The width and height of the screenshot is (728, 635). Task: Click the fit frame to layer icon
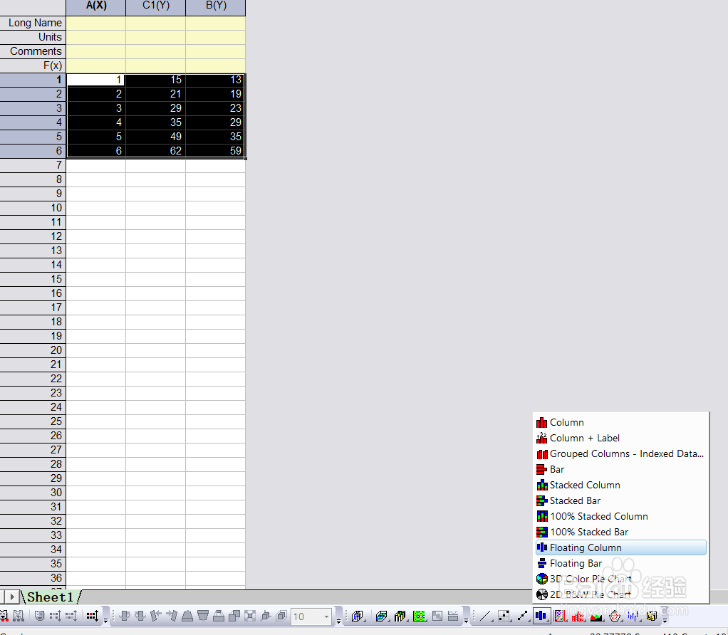(250, 616)
